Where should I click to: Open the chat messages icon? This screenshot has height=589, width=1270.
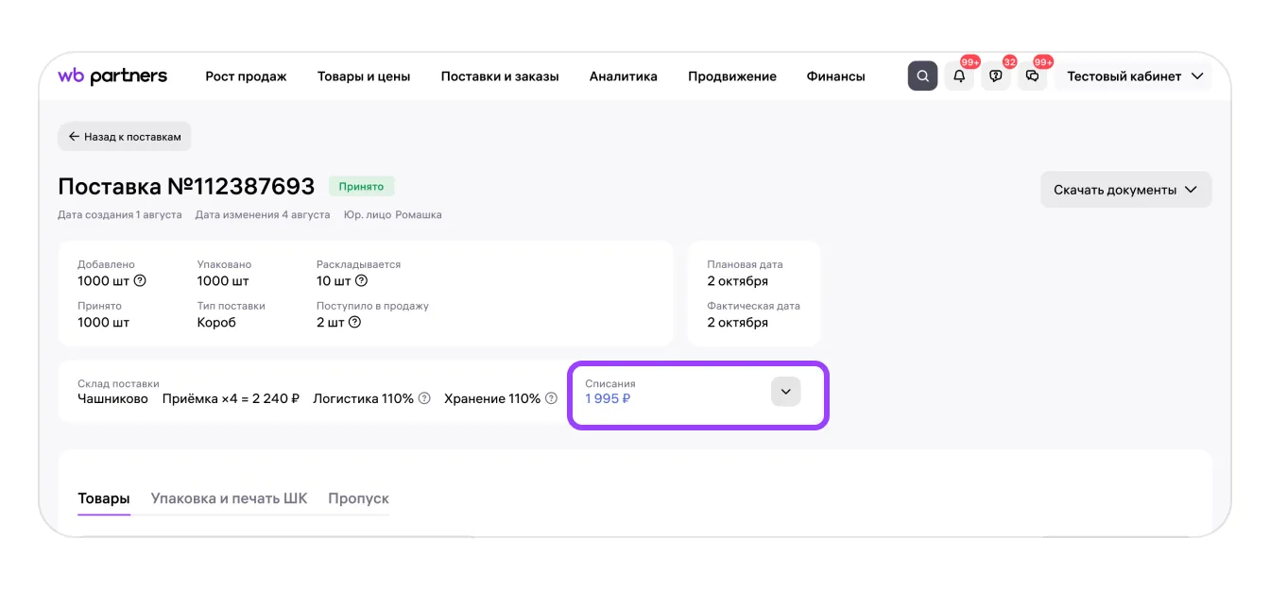coord(1032,76)
